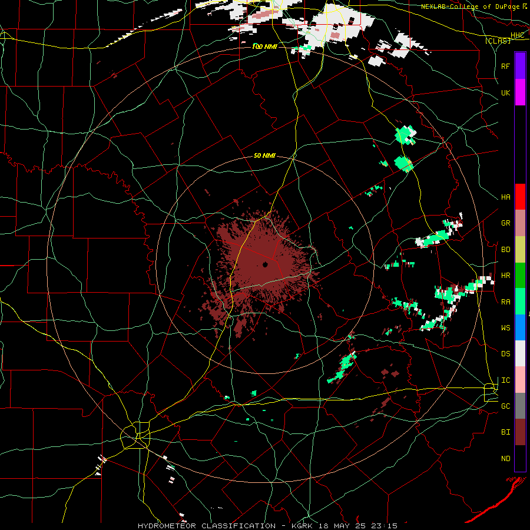Click the 100 NMI range ring label
Image resolution: width=530 pixels, height=530 pixels.
coord(264,47)
